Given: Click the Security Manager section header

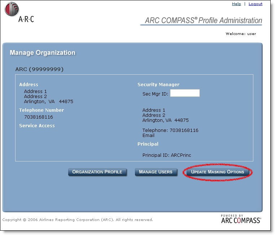Looking at the screenshot, I should click(x=158, y=85).
